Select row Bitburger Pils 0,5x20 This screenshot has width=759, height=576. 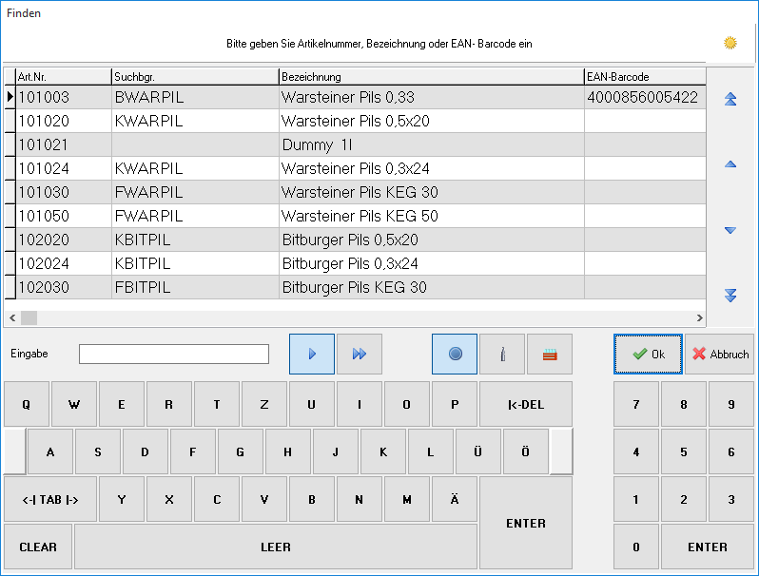[x=355, y=240]
